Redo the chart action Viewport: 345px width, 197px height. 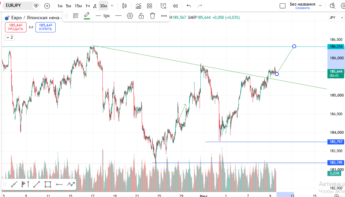pos(200,6)
